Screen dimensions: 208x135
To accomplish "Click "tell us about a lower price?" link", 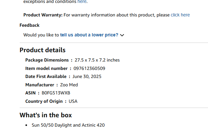I will (89, 35).
